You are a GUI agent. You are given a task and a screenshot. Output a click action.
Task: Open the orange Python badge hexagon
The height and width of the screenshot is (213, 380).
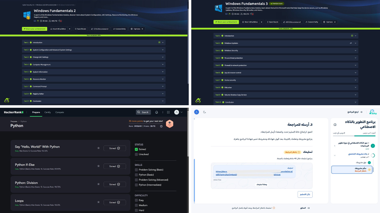pos(169,124)
